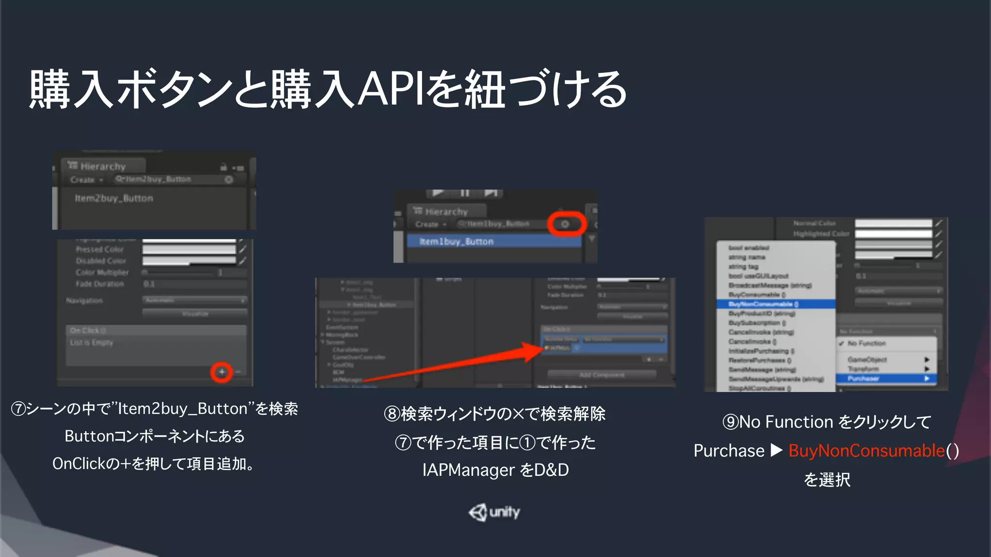The height and width of the screenshot is (557, 991).
Task: Click the Visualize button in middle inspector
Action: (x=632, y=317)
